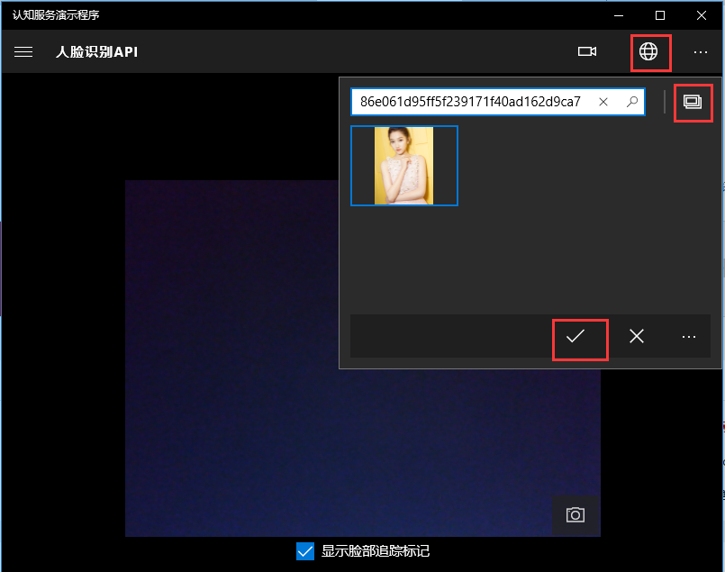Click the image search text field
The image size is (725, 572).
[470, 102]
